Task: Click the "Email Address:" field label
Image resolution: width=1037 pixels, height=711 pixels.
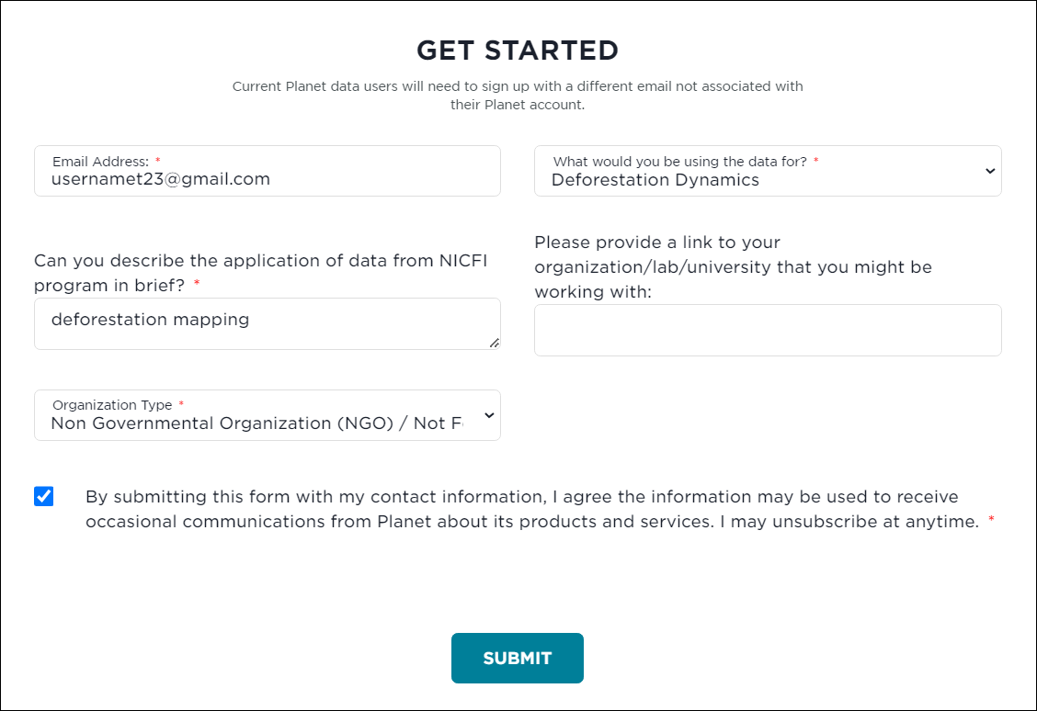Action: point(100,162)
